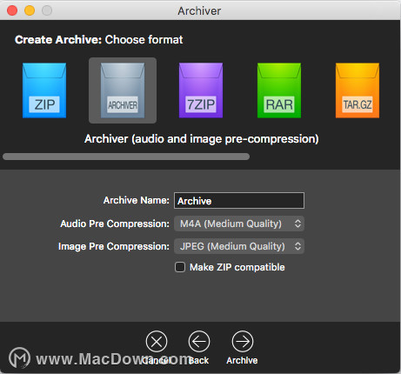Enable Make ZIP compatible checkbox

pos(180,267)
